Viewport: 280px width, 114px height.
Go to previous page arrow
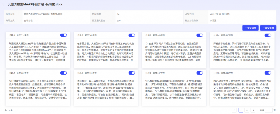point(234,110)
